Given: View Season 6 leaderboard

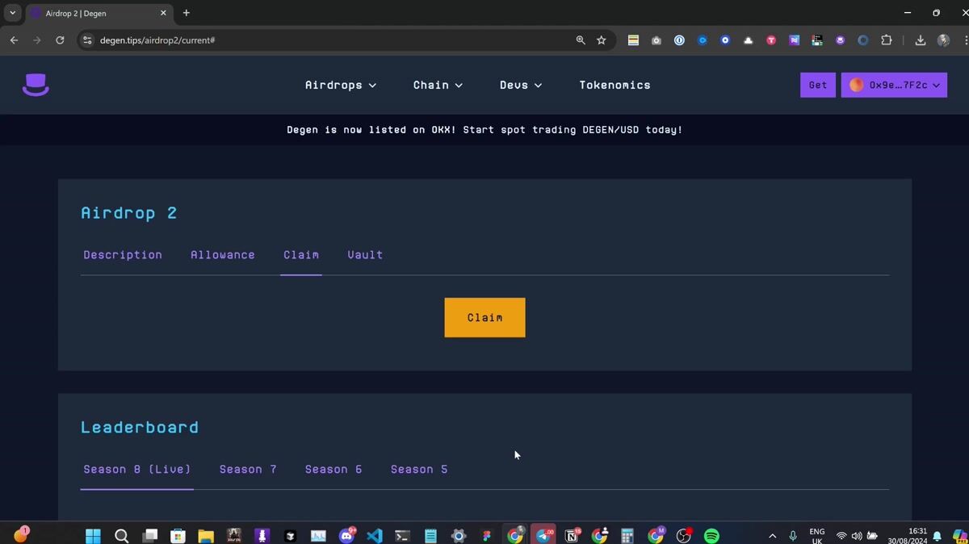Looking at the screenshot, I should 333,470.
